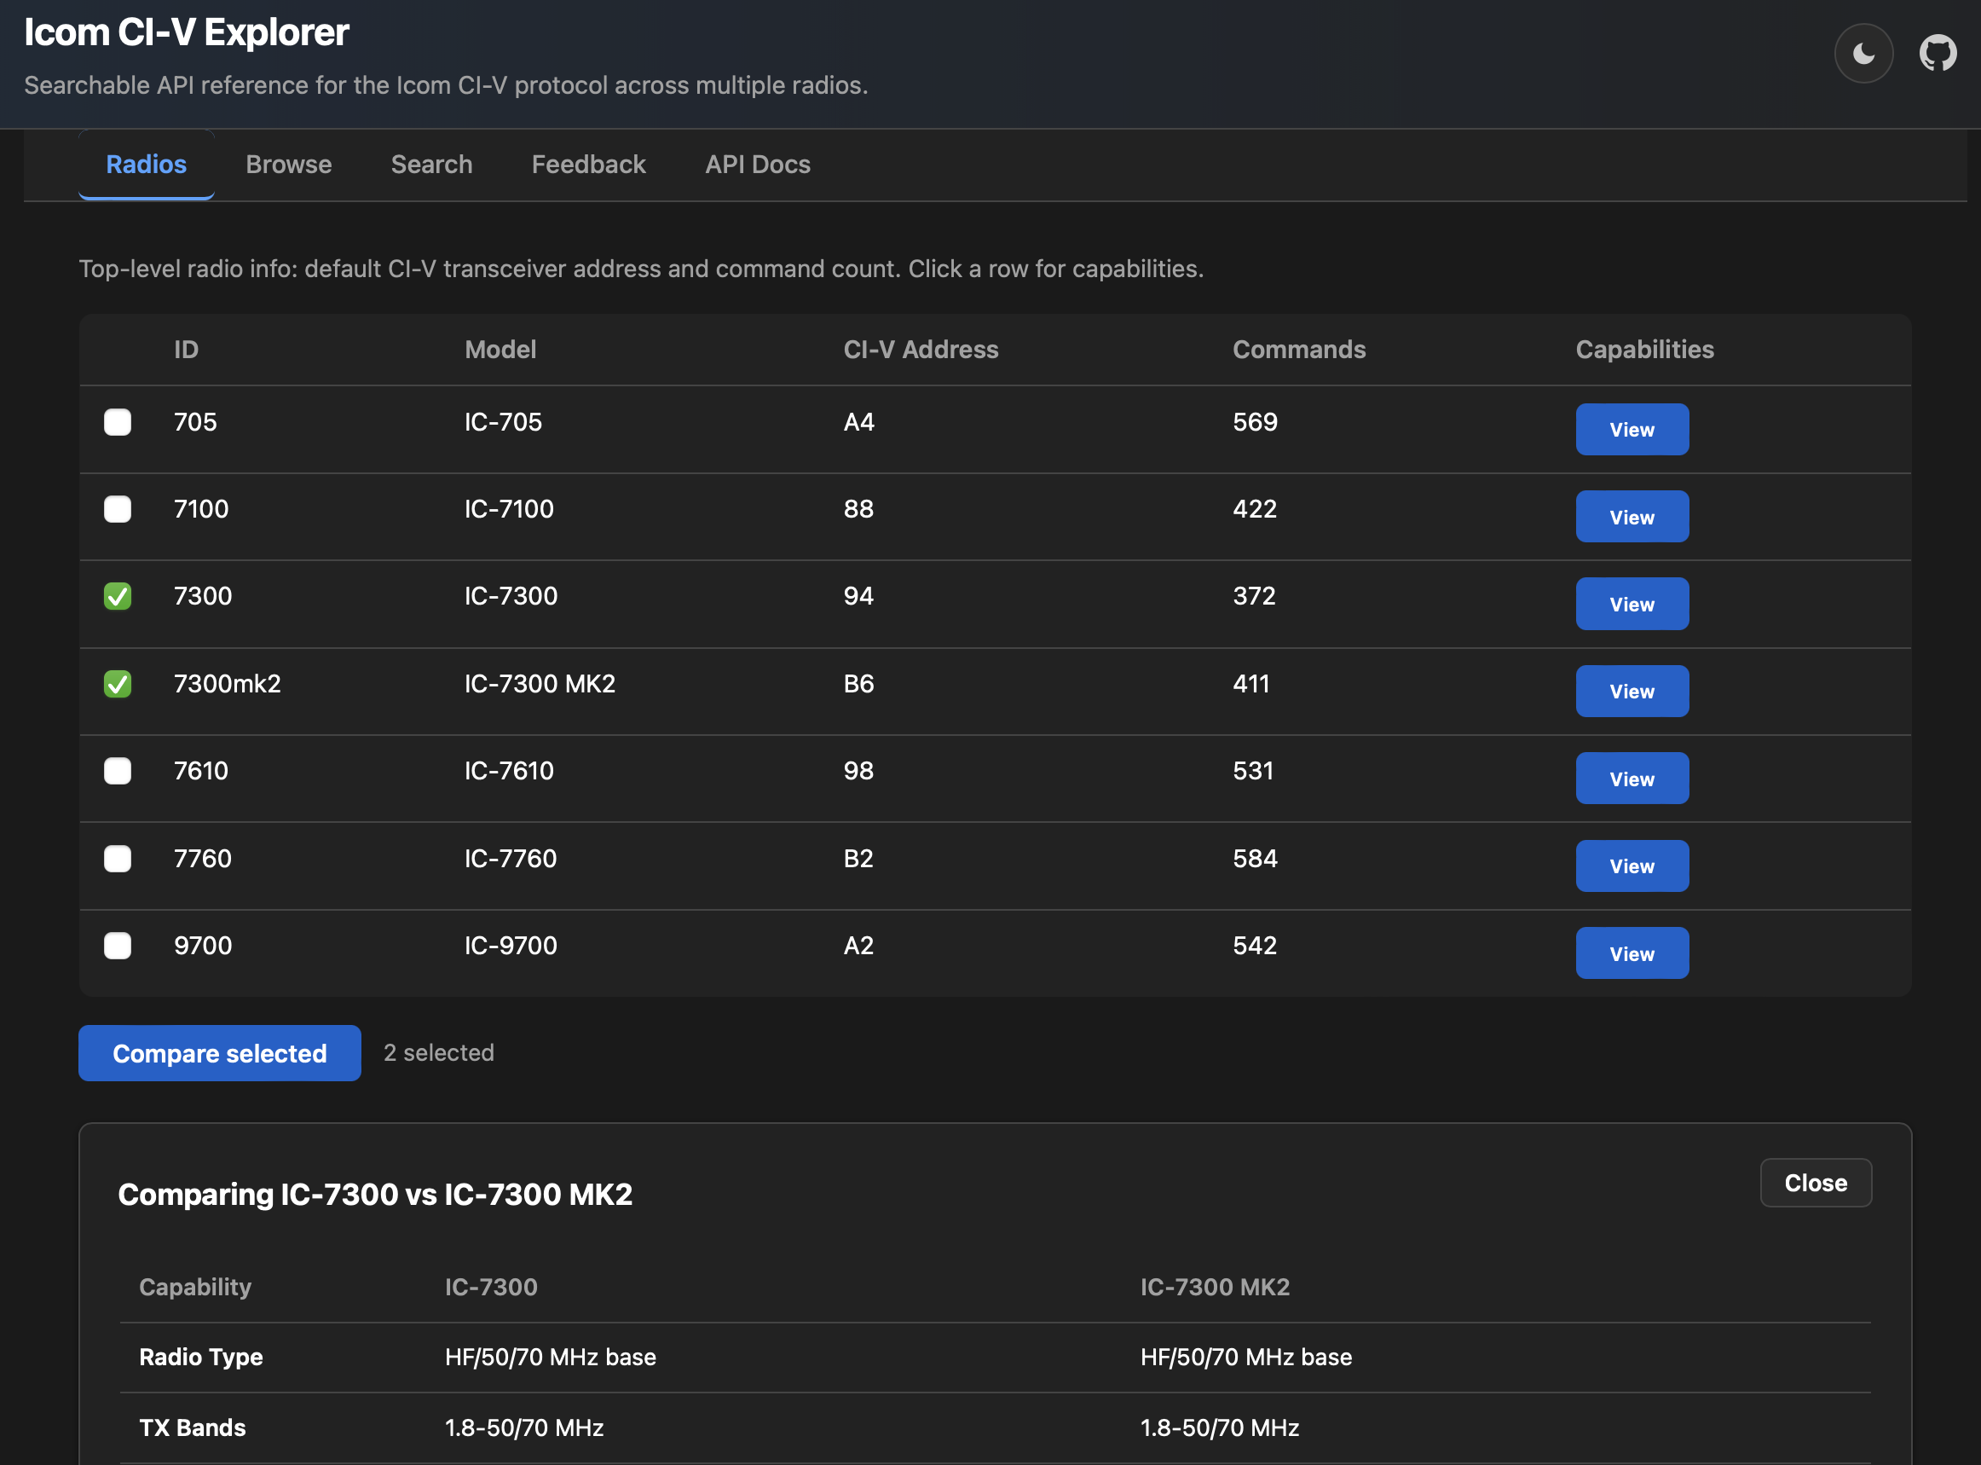The width and height of the screenshot is (1981, 1465).
Task: Click the CI-V Address column header
Action: coord(921,350)
